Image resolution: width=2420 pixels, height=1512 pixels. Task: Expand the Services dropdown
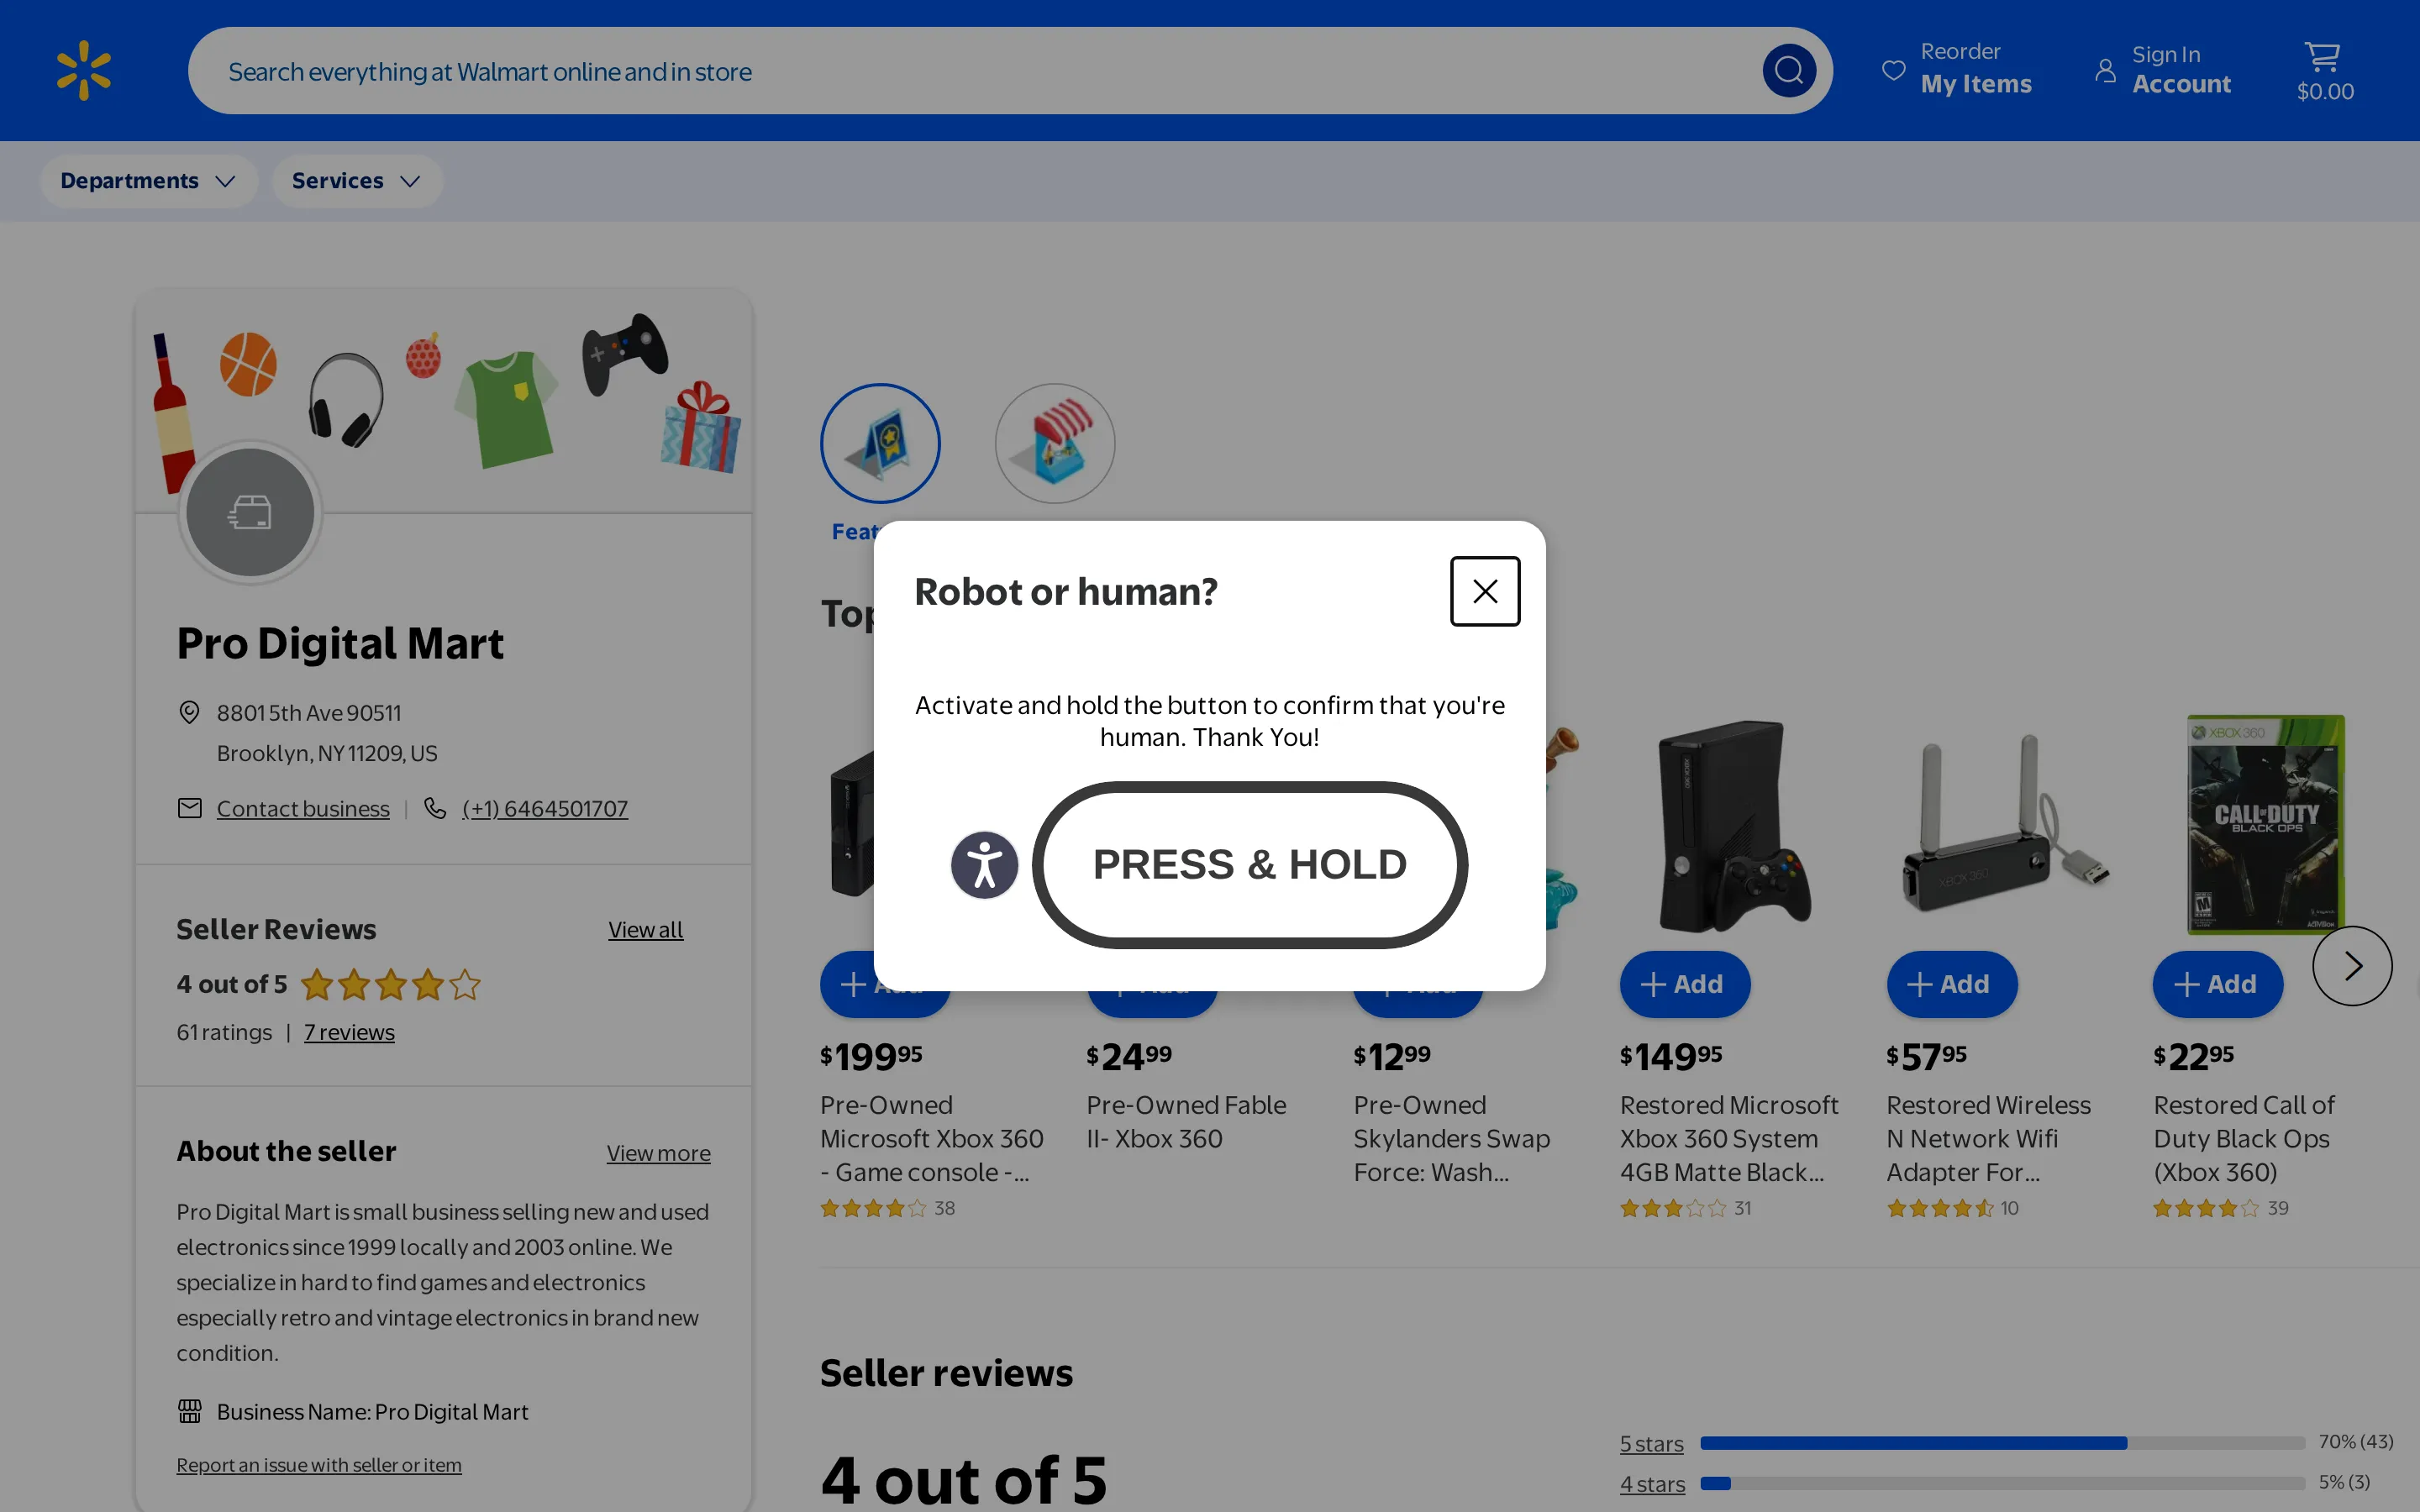click(356, 181)
